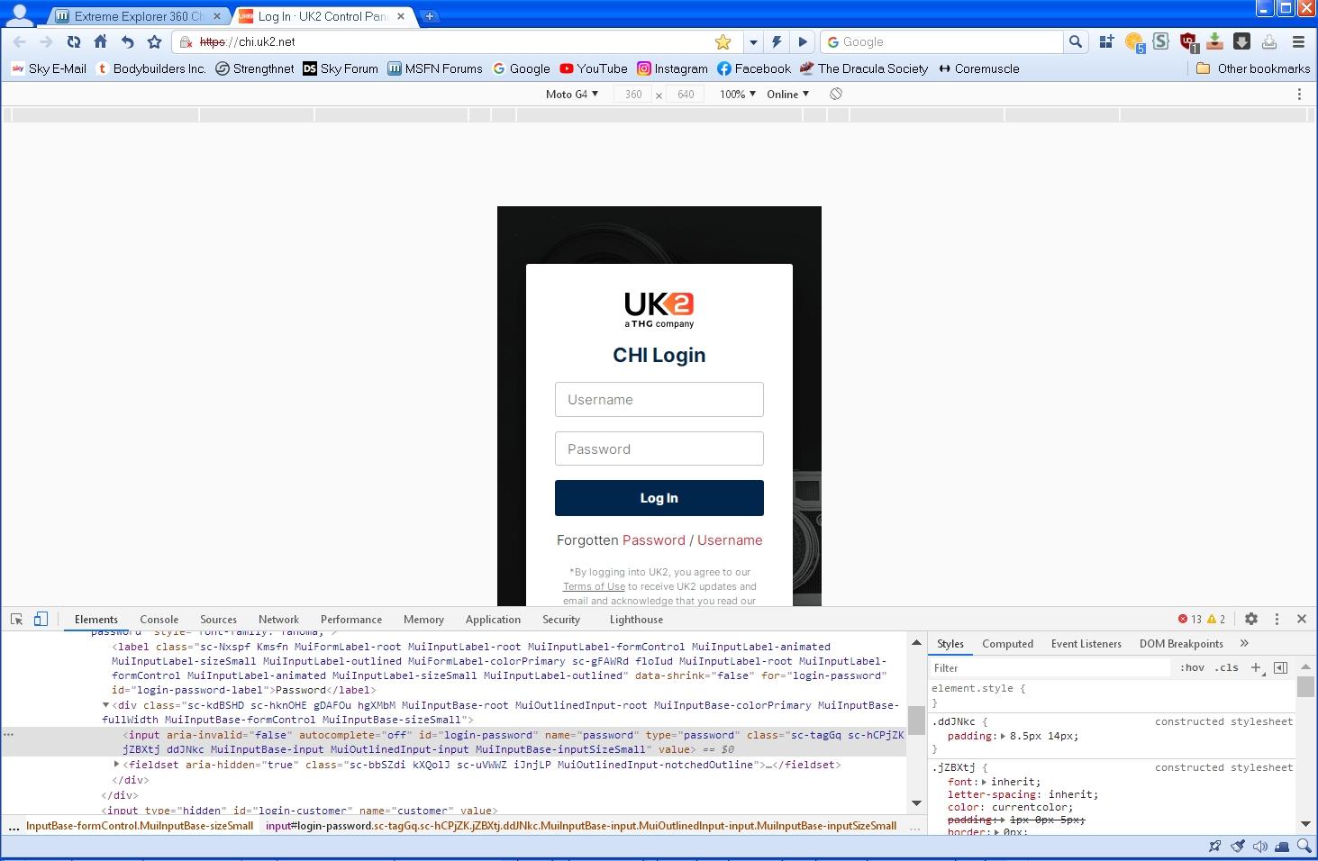Image resolution: width=1318 pixels, height=861 pixels.
Task: Click the device width field showing 360
Action: pos(633,94)
